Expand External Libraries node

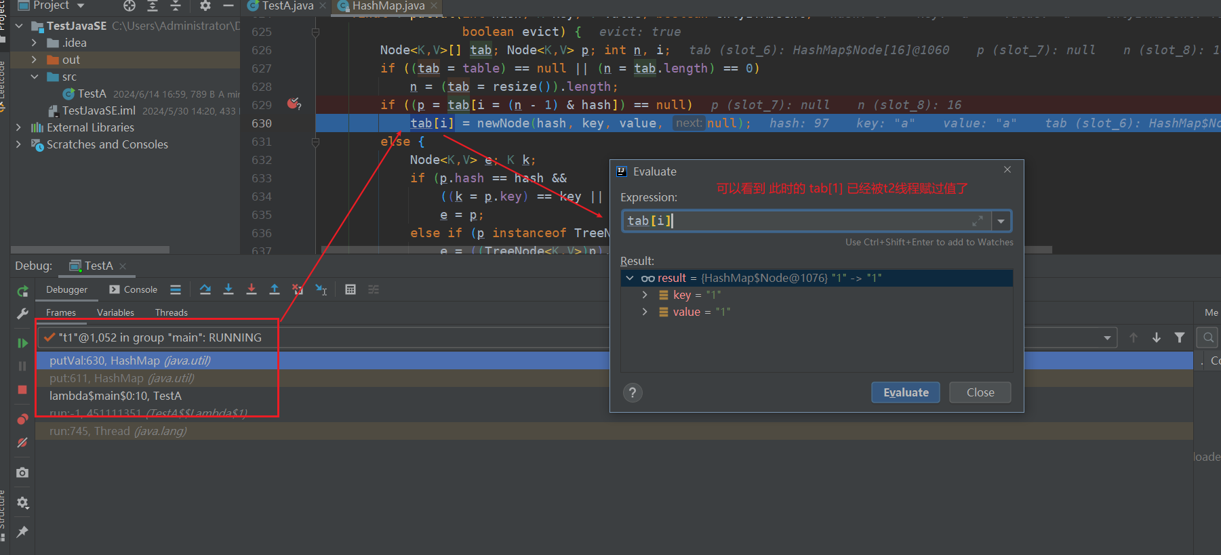point(19,127)
